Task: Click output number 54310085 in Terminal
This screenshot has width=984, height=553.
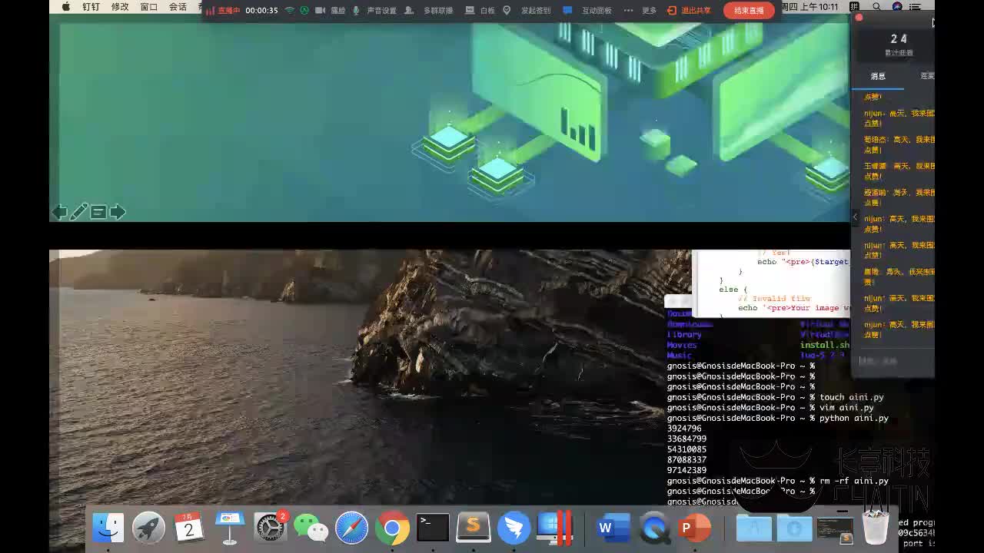Action: tap(686, 449)
